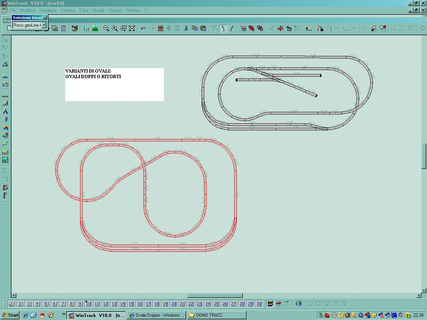Image resolution: width=427 pixels, height=320 pixels.
Task: Open the Inserisci menu
Action: coord(68,10)
